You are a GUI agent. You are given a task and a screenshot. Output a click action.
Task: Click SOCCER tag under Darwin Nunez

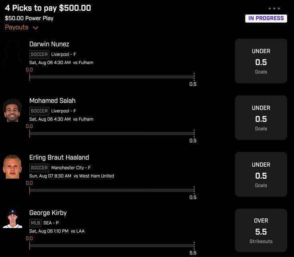39,54
